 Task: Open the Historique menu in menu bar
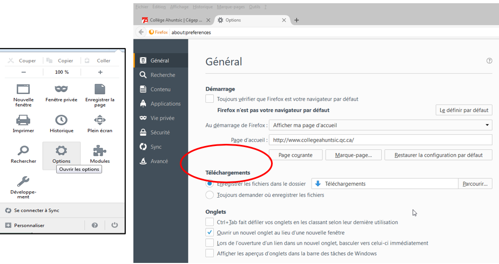(x=203, y=7)
